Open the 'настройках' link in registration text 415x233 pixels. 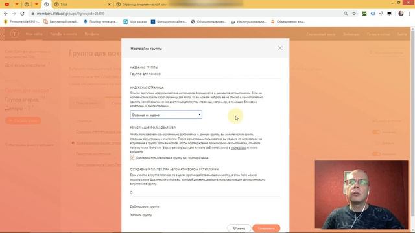point(239,148)
